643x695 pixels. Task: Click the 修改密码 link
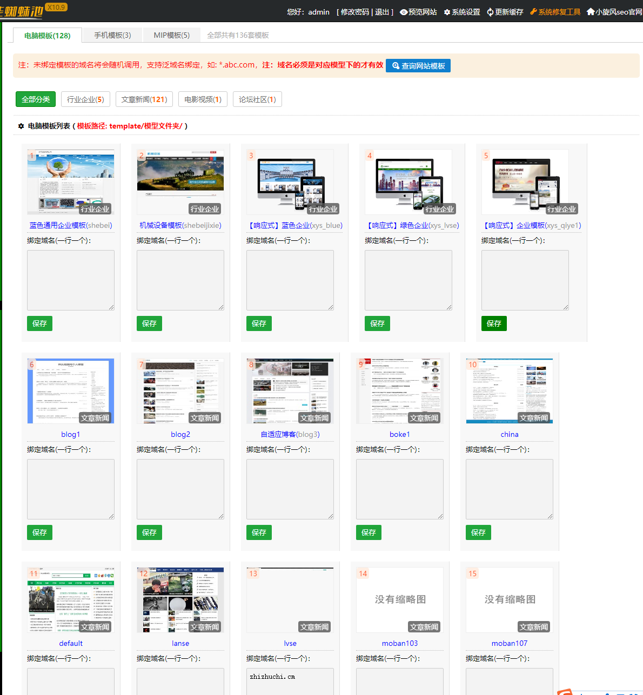tap(354, 12)
